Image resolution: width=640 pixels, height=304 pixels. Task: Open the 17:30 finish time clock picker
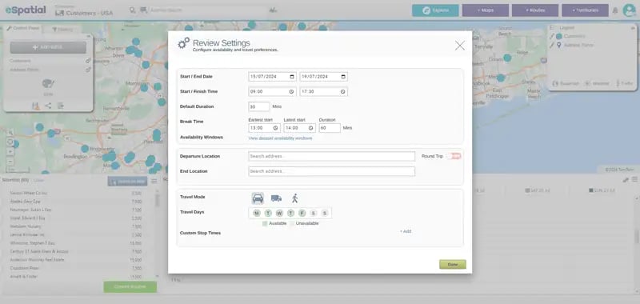point(343,92)
